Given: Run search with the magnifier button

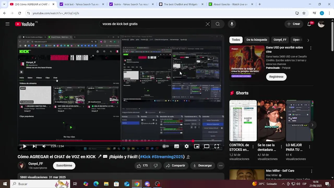Looking at the screenshot, I should click(218, 24).
